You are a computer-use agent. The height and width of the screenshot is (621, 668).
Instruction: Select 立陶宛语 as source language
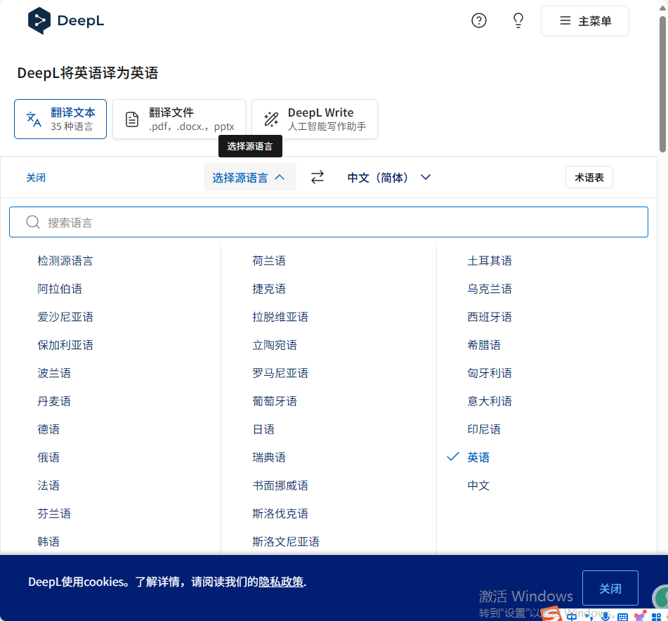click(275, 345)
